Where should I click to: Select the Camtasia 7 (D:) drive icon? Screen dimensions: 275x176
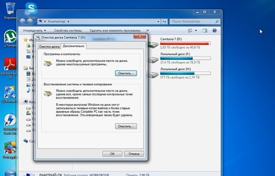153,45
